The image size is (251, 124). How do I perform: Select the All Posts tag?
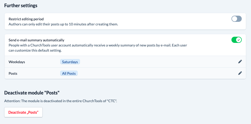click(69, 73)
